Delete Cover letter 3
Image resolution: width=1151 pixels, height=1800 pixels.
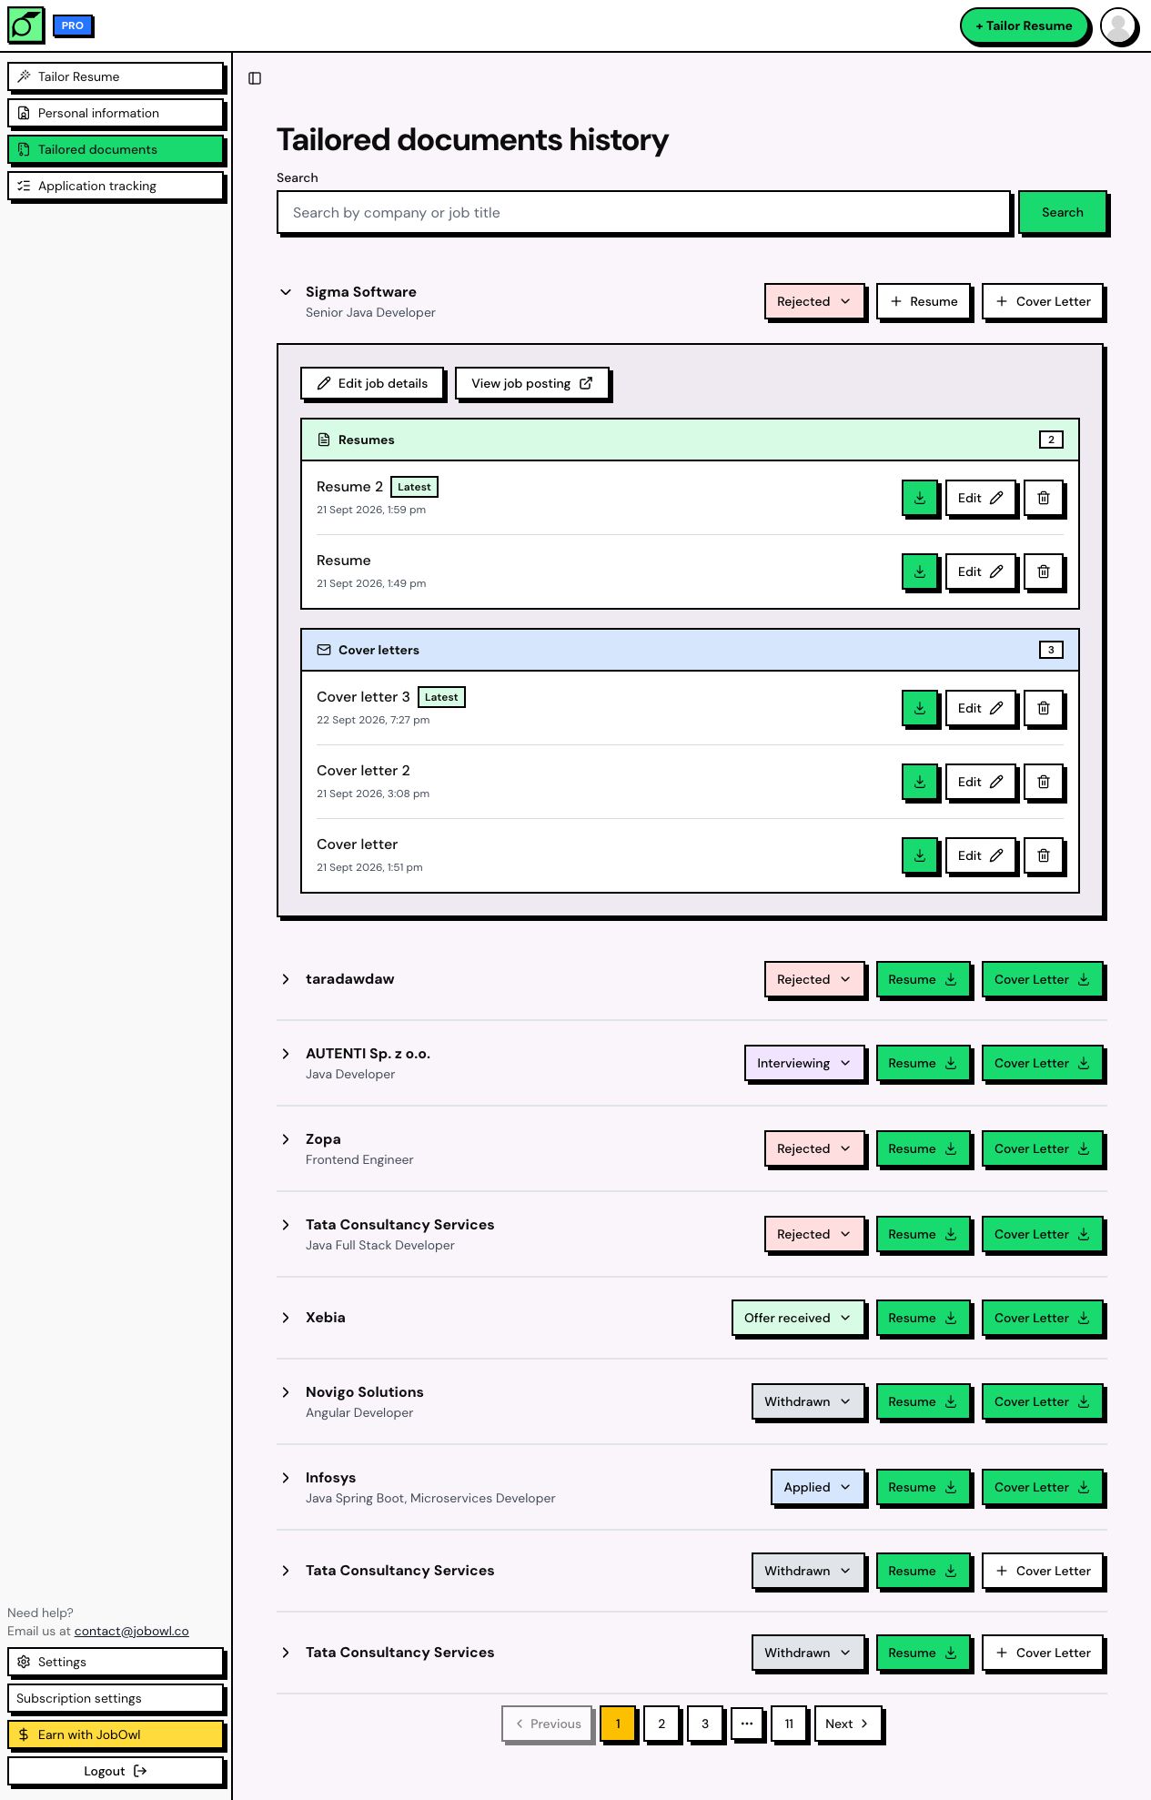(x=1044, y=708)
